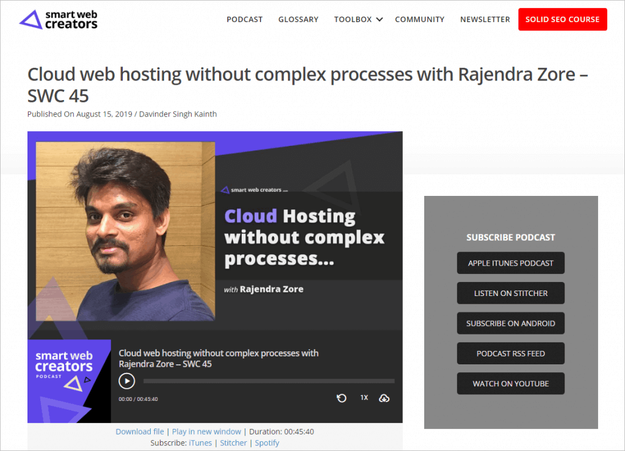Screen dimensions: 625x451
Task: Click the Spotify subscribe link
Action: tap(267, 443)
